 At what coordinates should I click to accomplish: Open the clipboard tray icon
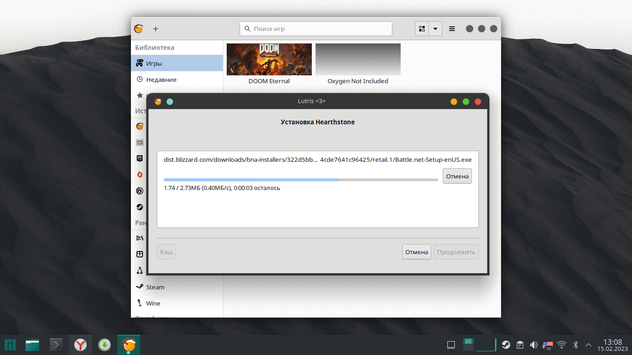pos(520,345)
